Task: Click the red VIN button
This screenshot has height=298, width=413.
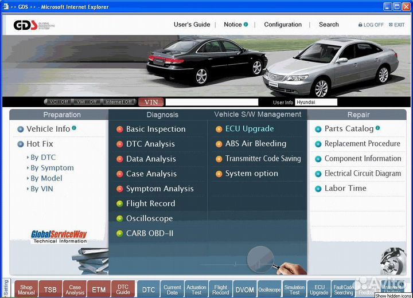Action: 151,102
